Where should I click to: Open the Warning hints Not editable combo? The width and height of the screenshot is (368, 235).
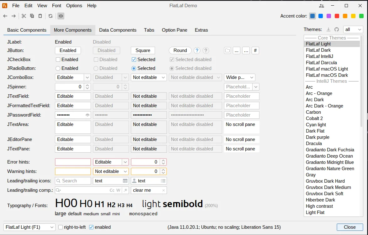click(111, 171)
